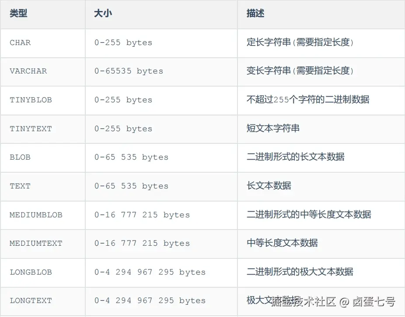Select the BLOB type cell
Image resolution: width=405 pixels, height=317 pixels.
tap(20, 157)
